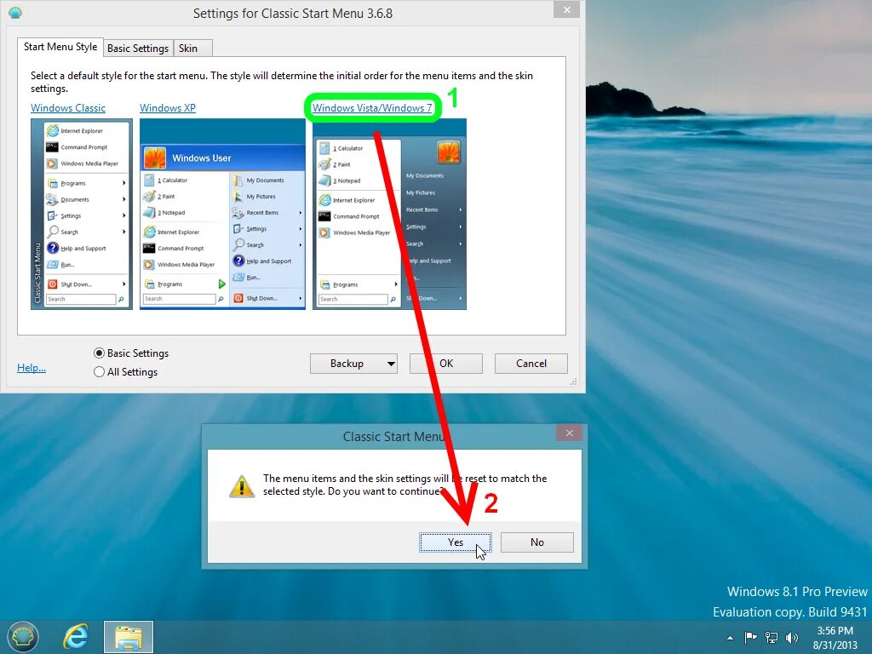Close the Settings for Classic Start Menu window

[x=566, y=9]
